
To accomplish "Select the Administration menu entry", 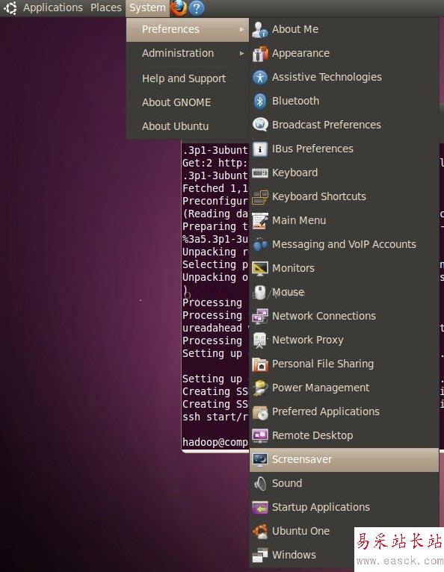I will [188, 53].
